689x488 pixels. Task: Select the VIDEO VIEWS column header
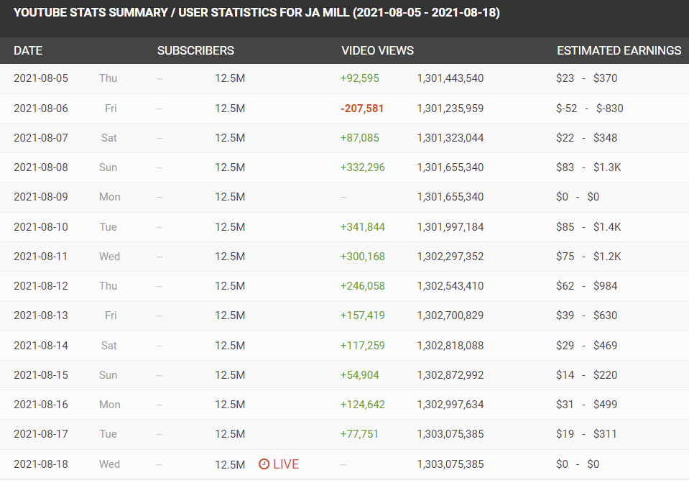point(377,50)
